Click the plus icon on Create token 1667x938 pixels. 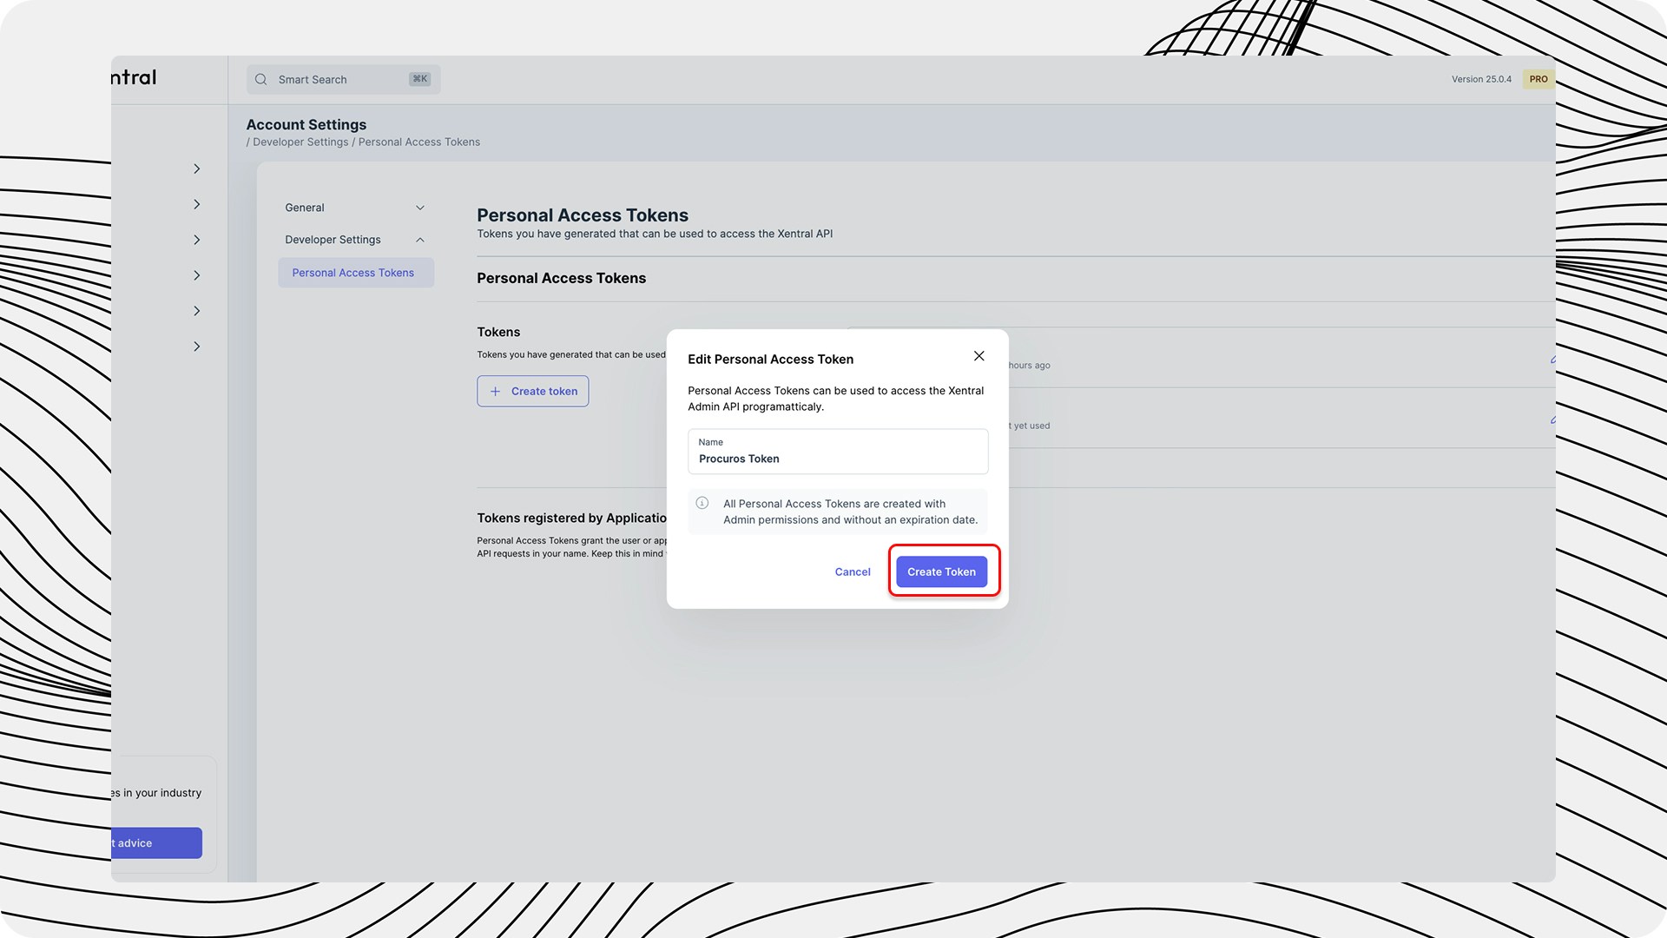pos(495,392)
